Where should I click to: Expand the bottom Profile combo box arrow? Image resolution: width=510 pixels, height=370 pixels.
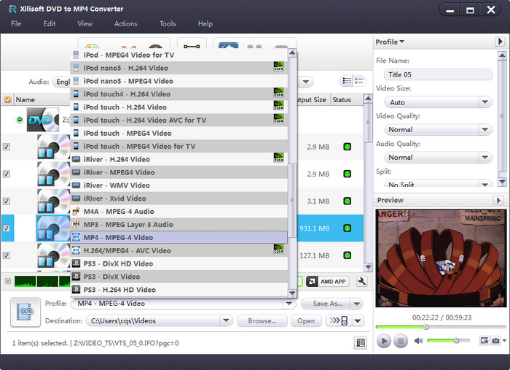[289, 304]
